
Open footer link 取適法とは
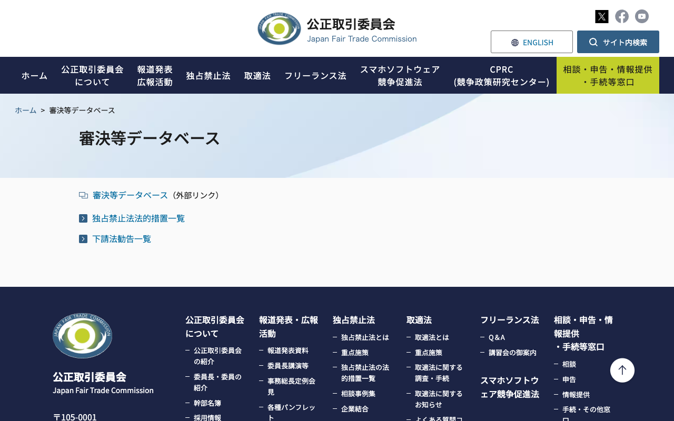[x=432, y=337]
